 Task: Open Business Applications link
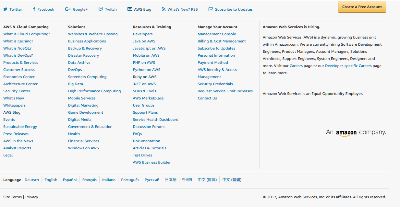click(x=87, y=41)
